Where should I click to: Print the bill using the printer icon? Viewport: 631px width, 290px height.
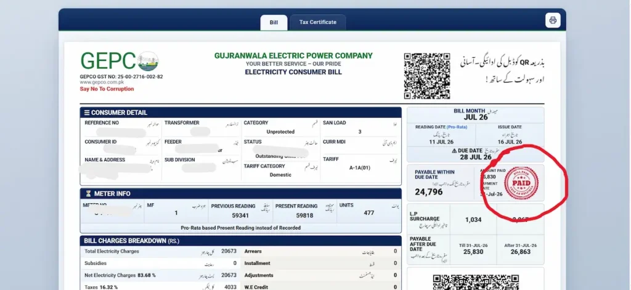click(x=553, y=20)
